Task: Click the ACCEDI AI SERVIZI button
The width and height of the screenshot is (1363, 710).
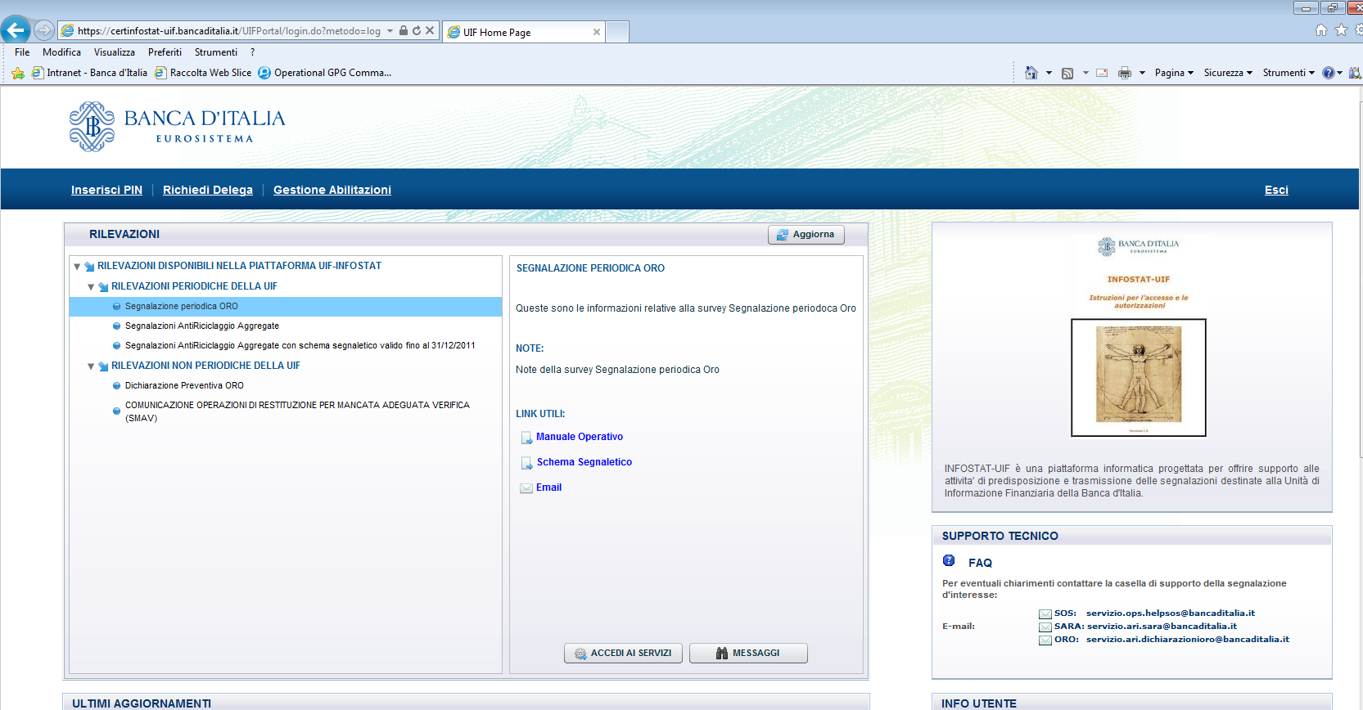Action: [x=623, y=653]
